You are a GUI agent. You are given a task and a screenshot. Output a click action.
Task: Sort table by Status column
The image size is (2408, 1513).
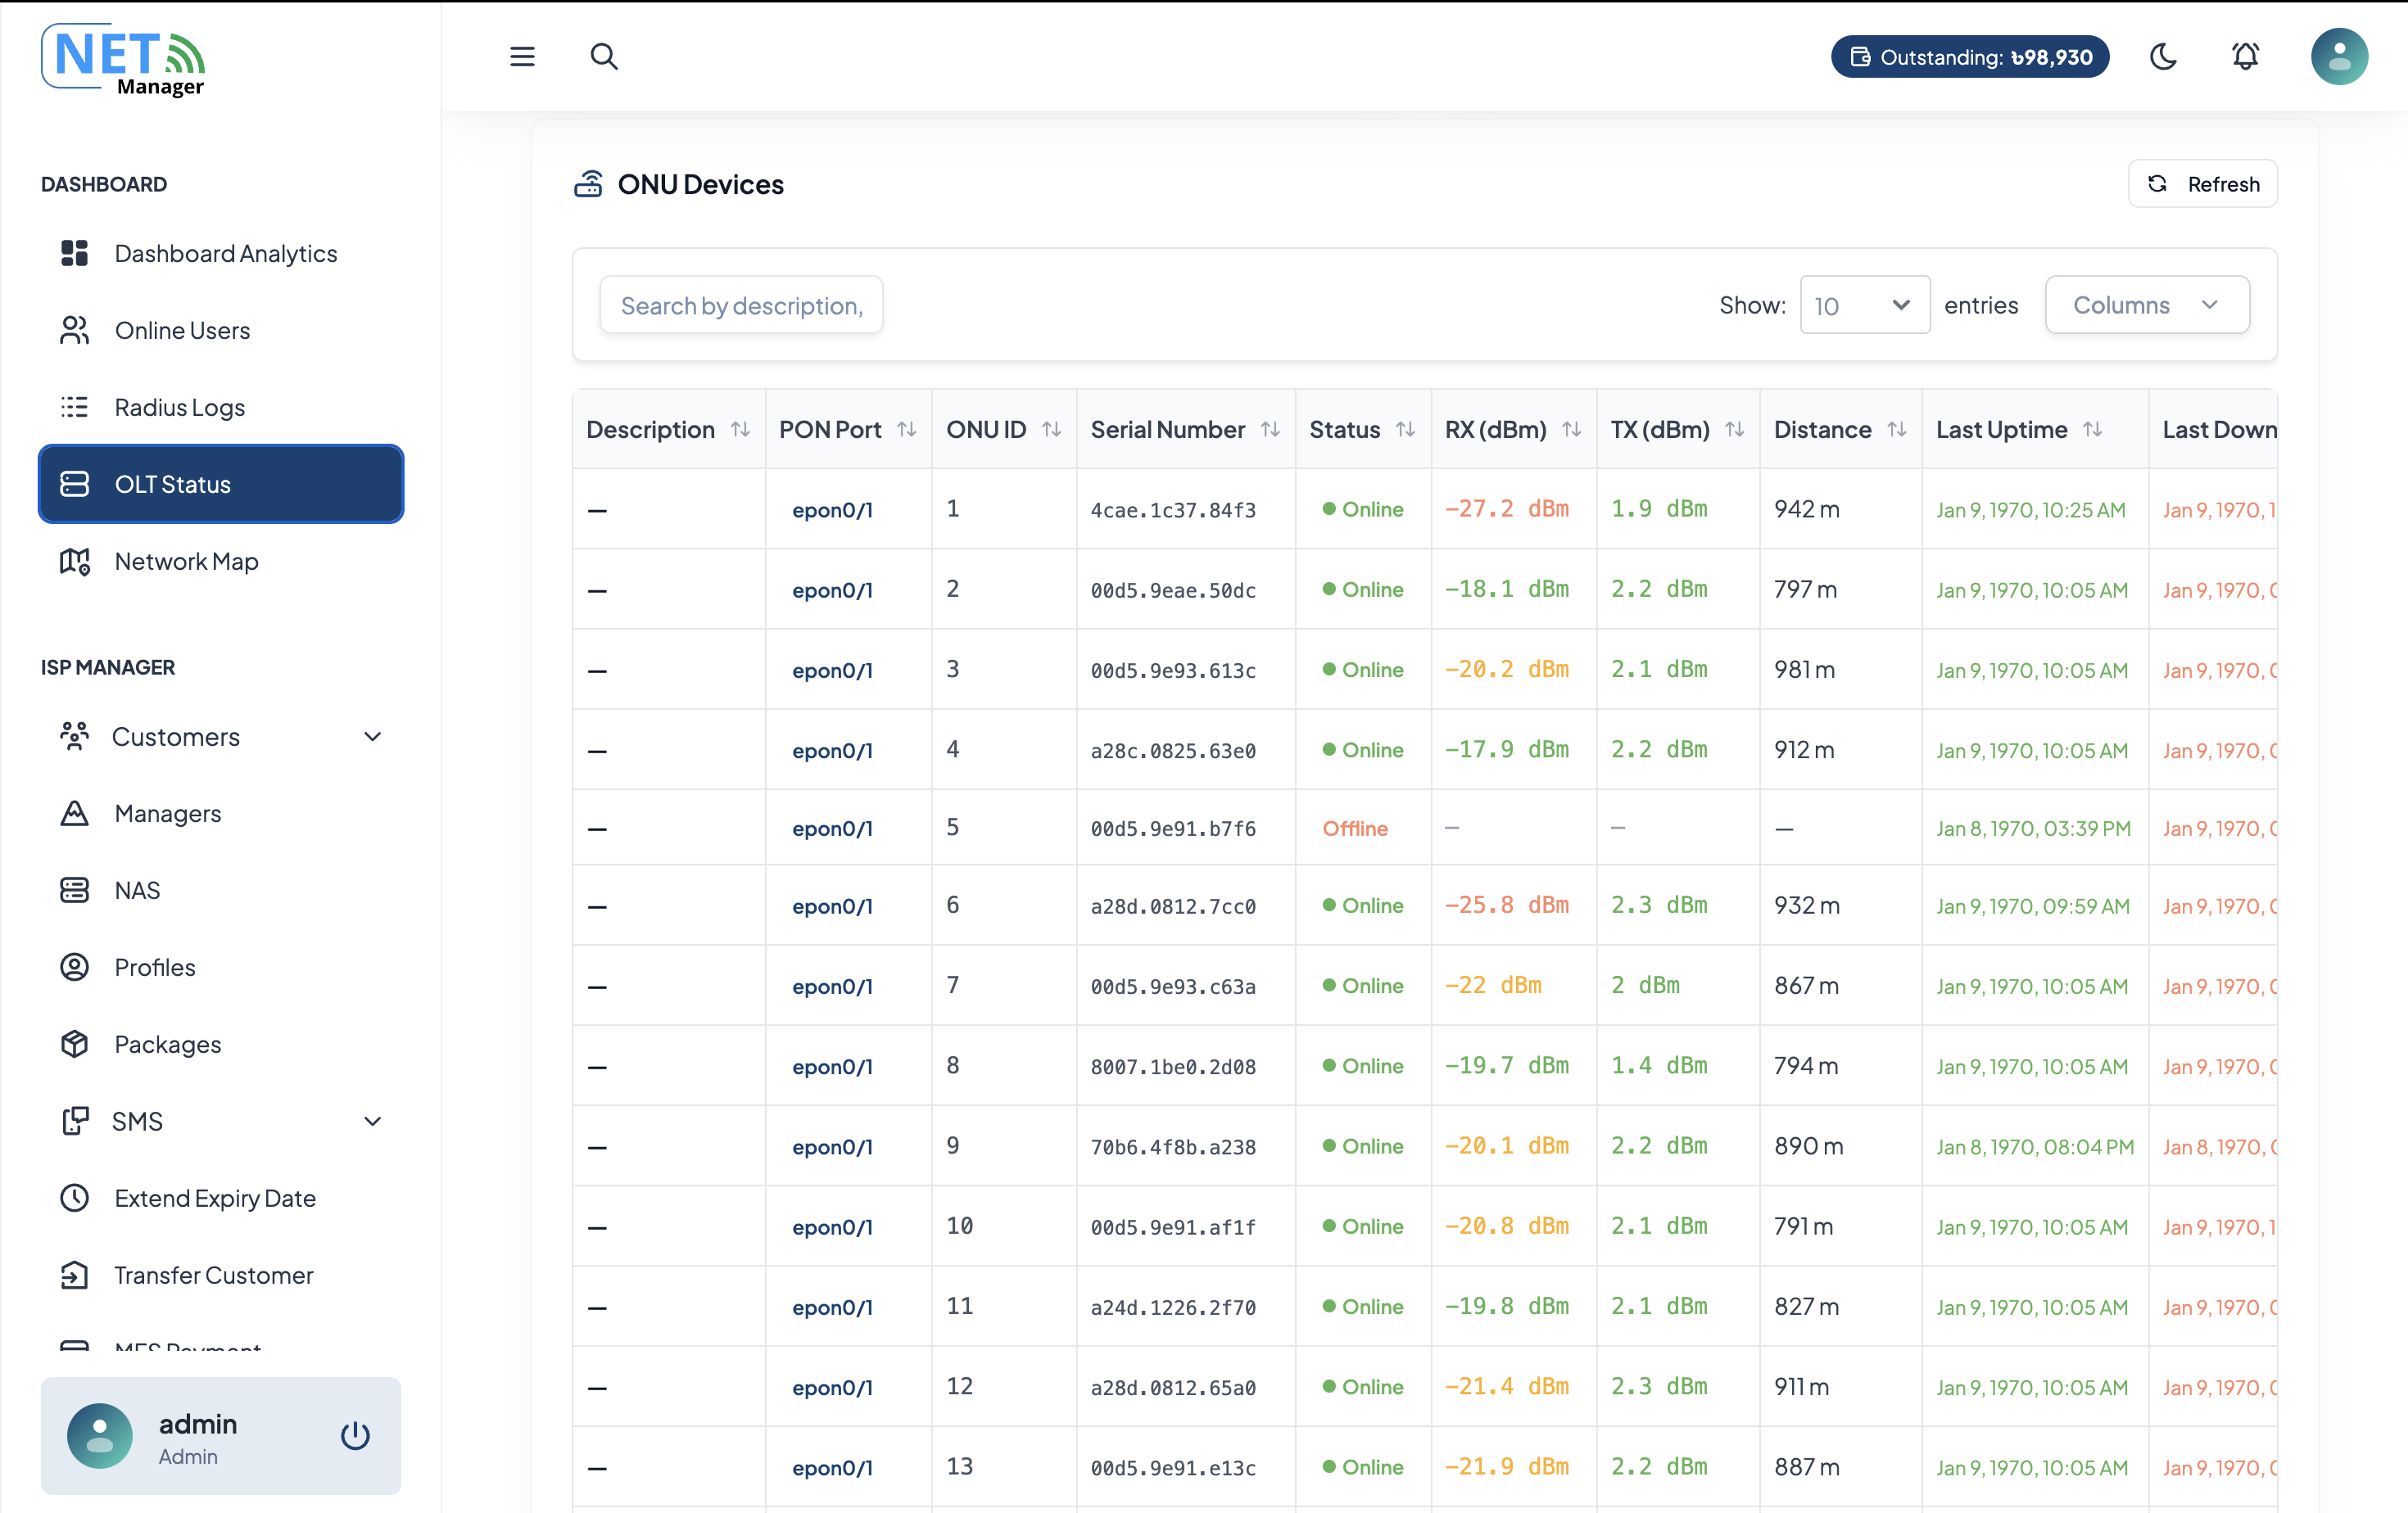click(x=1363, y=430)
